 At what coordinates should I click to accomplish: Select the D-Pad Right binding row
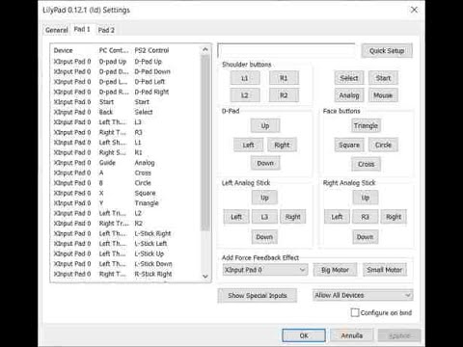[x=125, y=92]
